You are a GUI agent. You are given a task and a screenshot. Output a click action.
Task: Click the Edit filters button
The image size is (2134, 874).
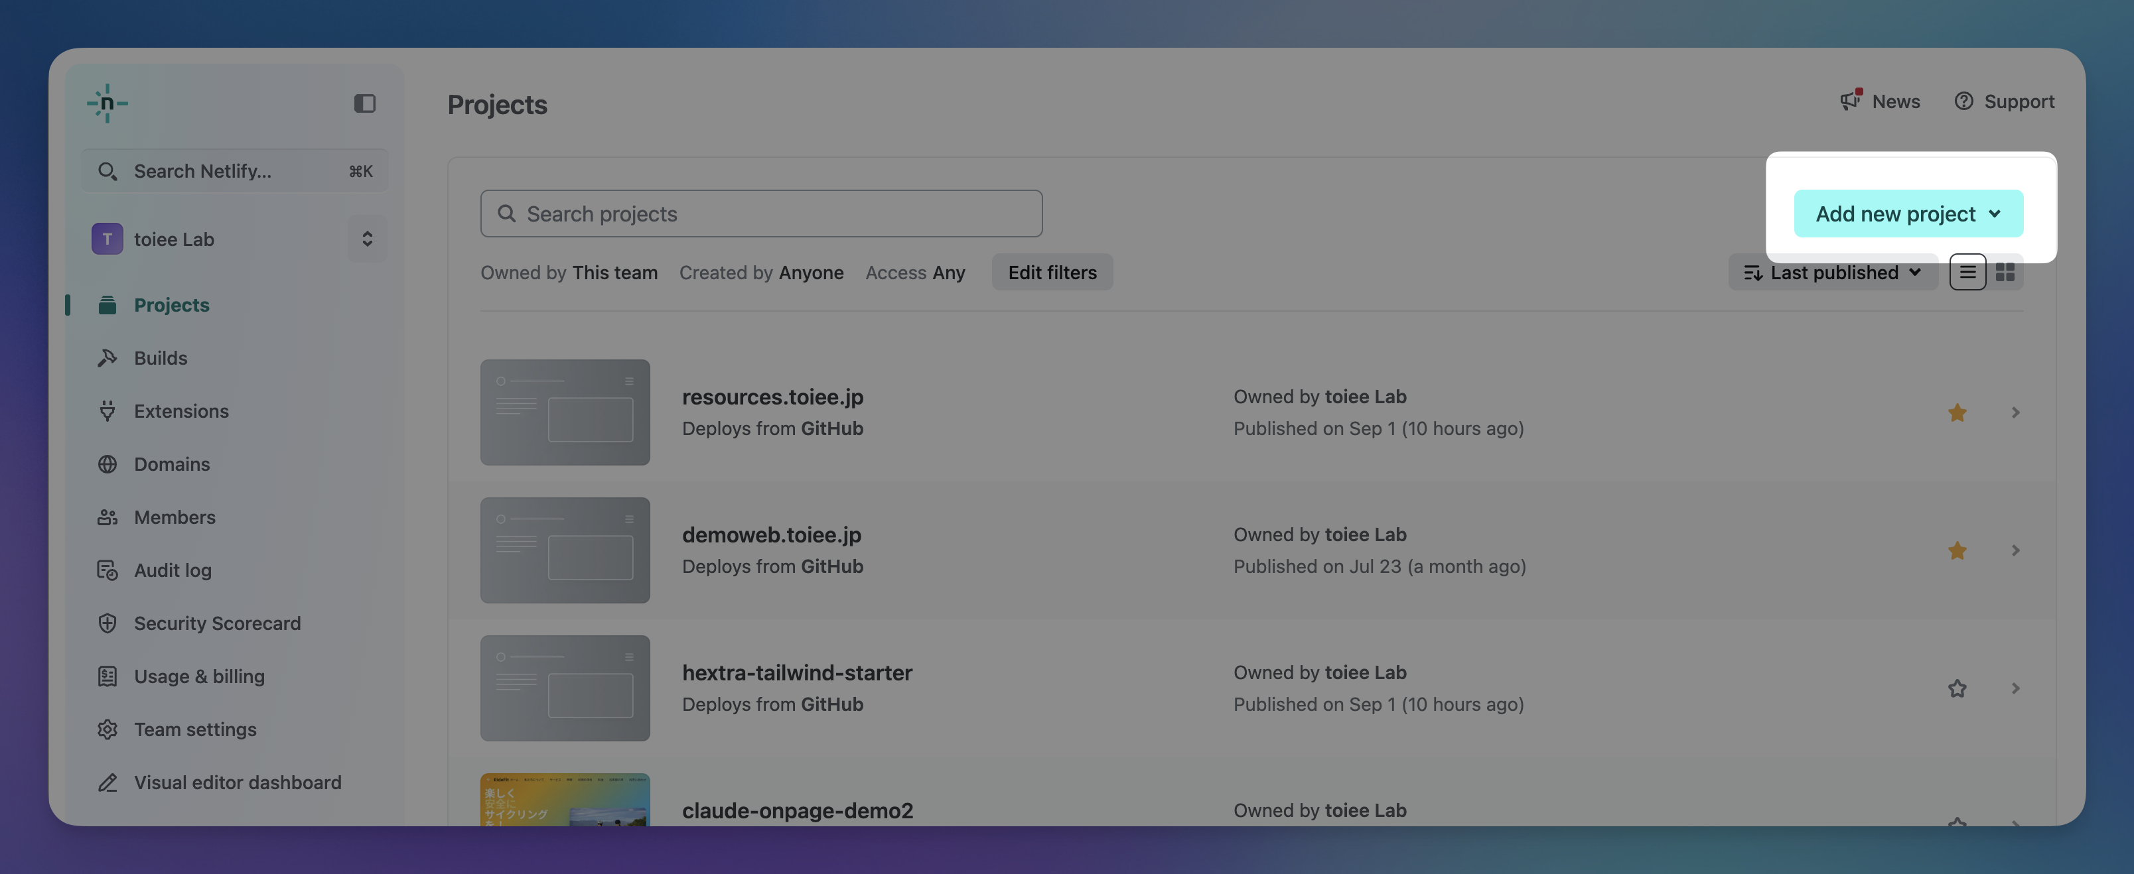pyautogui.click(x=1052, y=271)
